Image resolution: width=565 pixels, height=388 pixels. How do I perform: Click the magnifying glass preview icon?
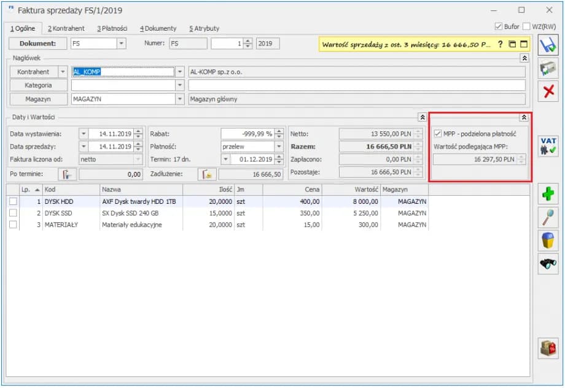(x=548, y=217)
